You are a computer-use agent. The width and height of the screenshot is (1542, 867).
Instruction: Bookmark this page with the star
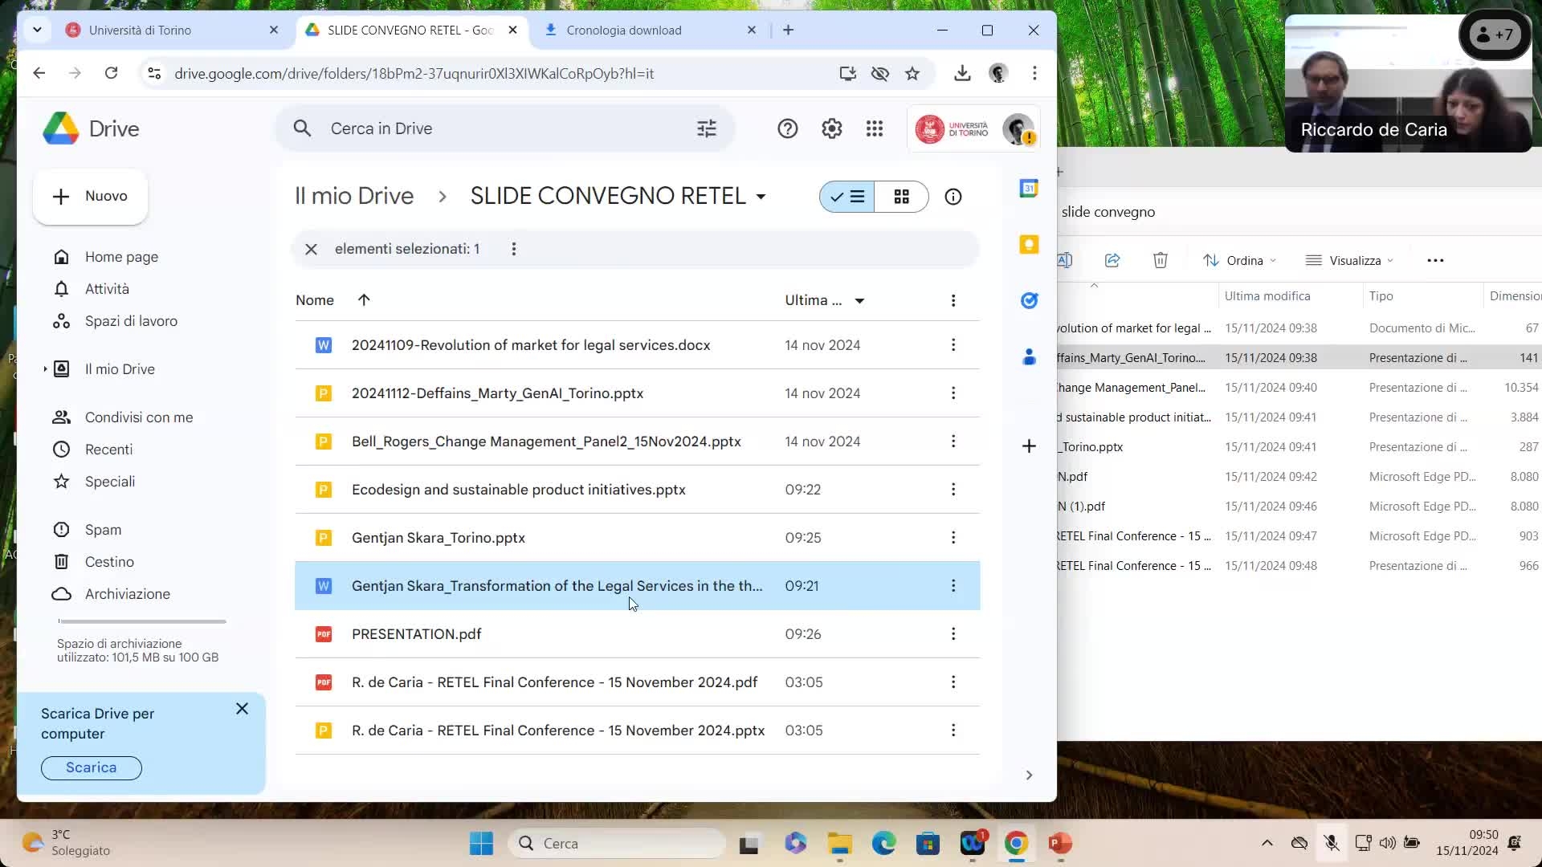(912, 74)
